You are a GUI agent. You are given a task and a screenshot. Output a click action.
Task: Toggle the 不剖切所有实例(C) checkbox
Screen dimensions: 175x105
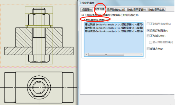148,24
